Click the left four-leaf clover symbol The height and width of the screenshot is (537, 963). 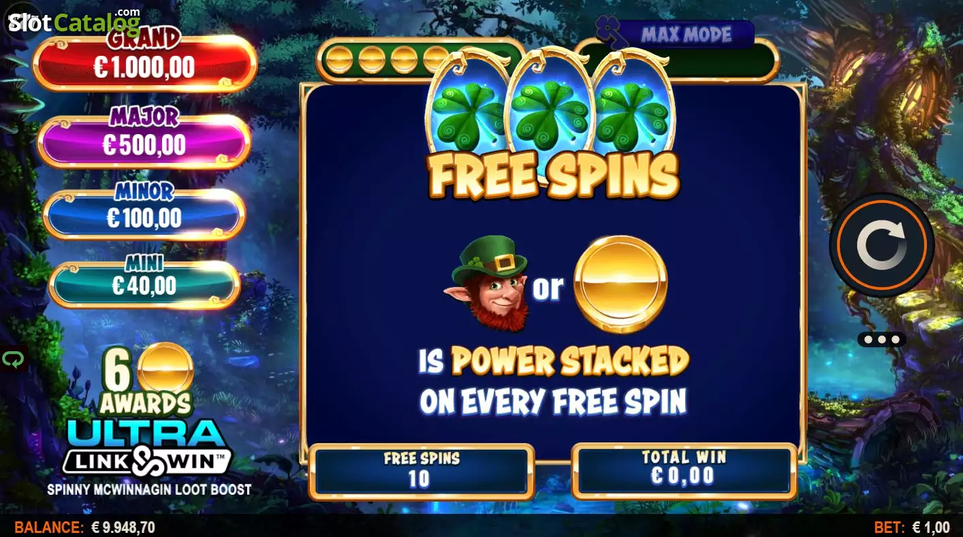[x=469, y=110]
